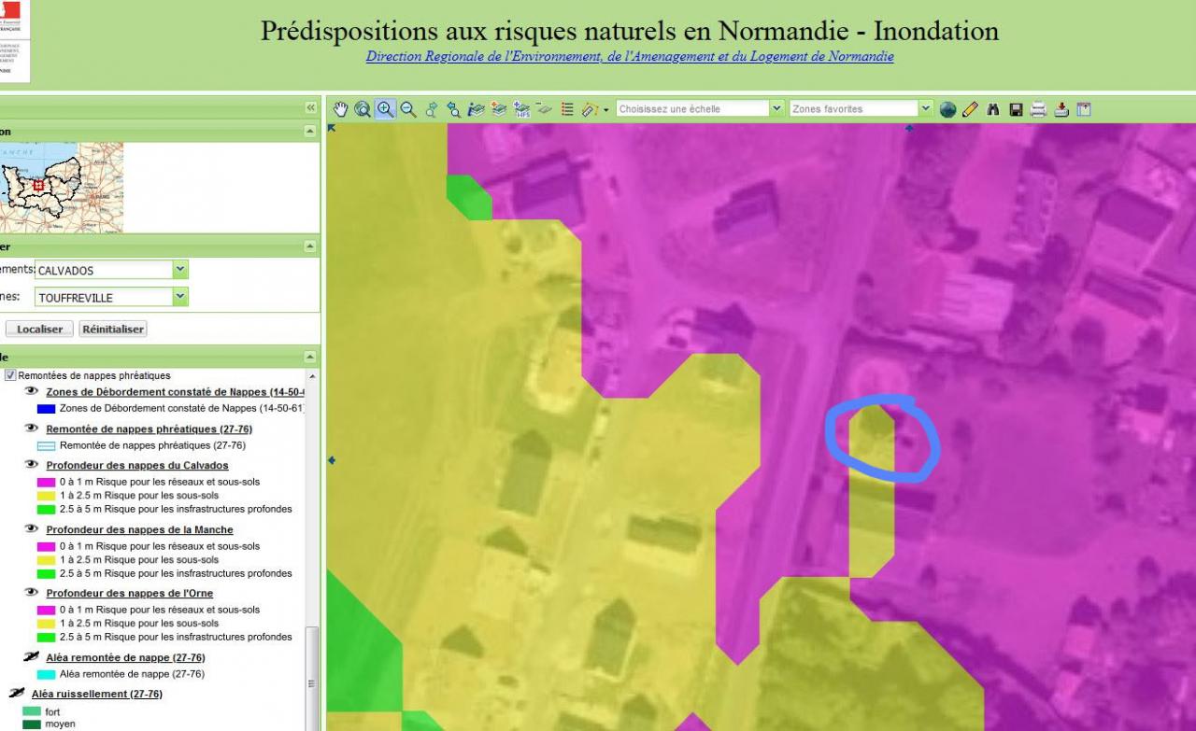Click the 'Profondeur des nappes de l'Orne' title

pyautogui.click(x=130, y=593)
